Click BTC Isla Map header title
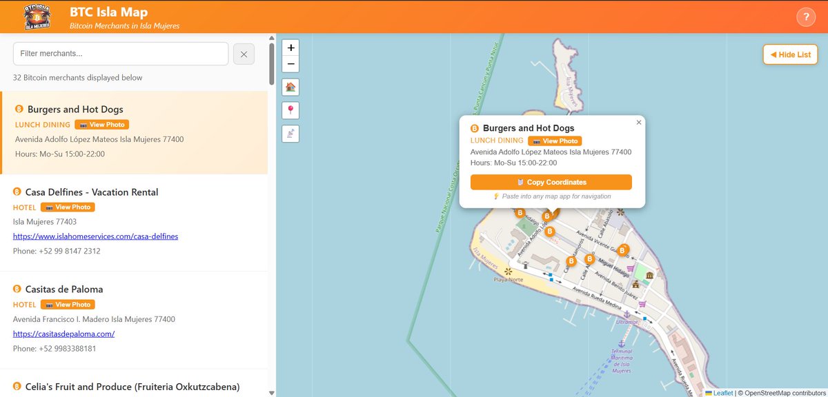 click(109, 12)
